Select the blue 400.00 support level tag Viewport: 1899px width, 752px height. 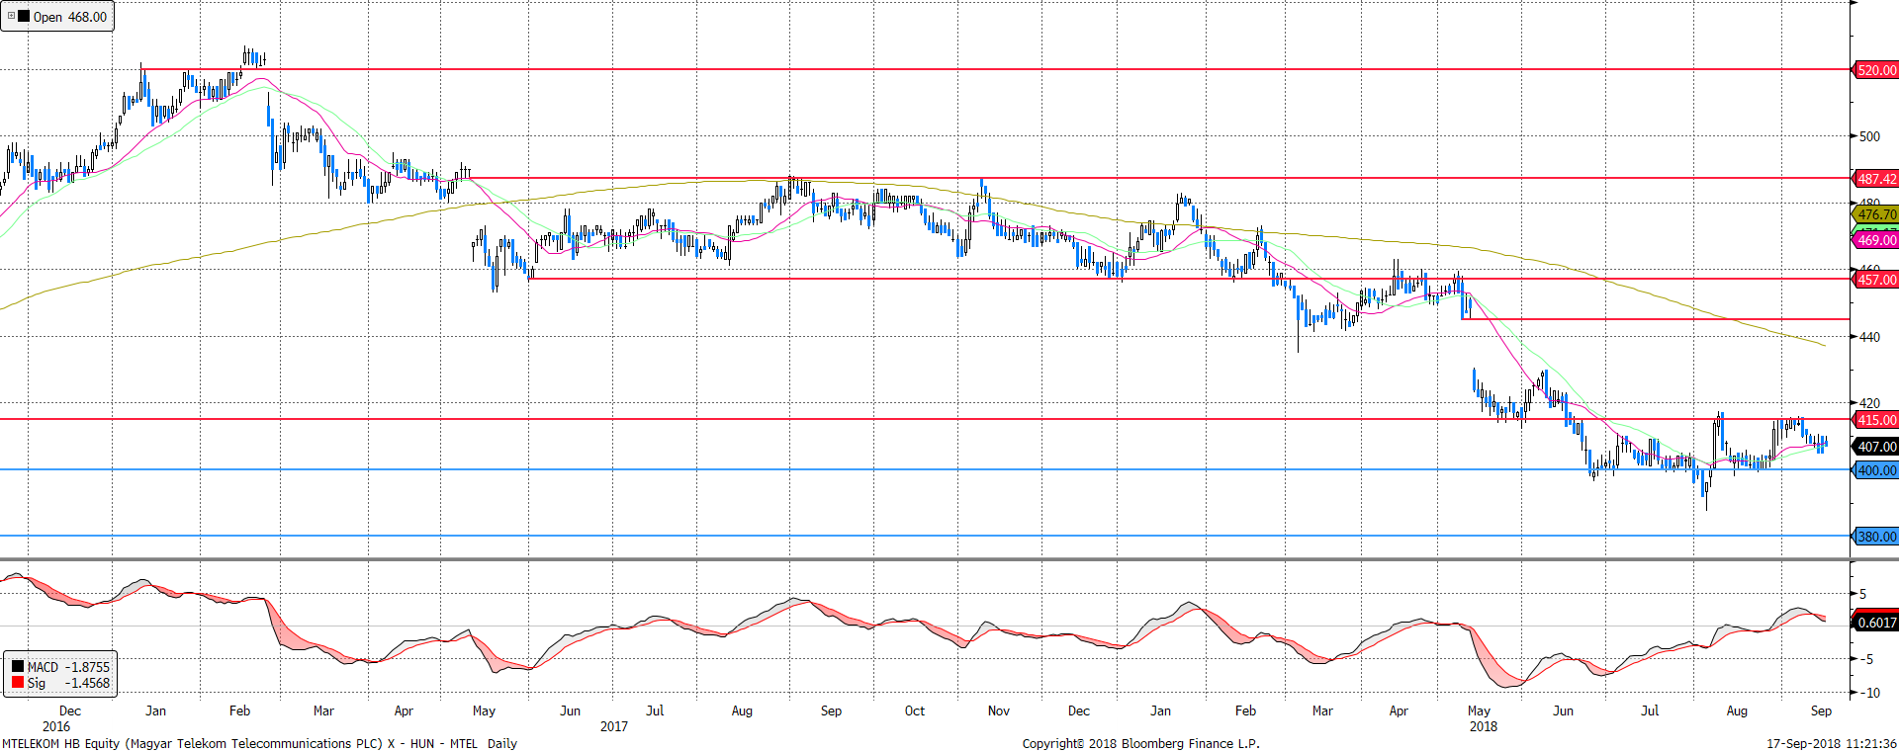coord(1876,470)
